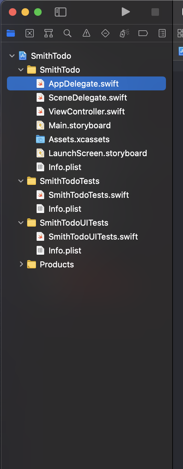Click the yellow folder icon of Products
Viewport: 183px width, 469px height.
click(x=32, y=265)
